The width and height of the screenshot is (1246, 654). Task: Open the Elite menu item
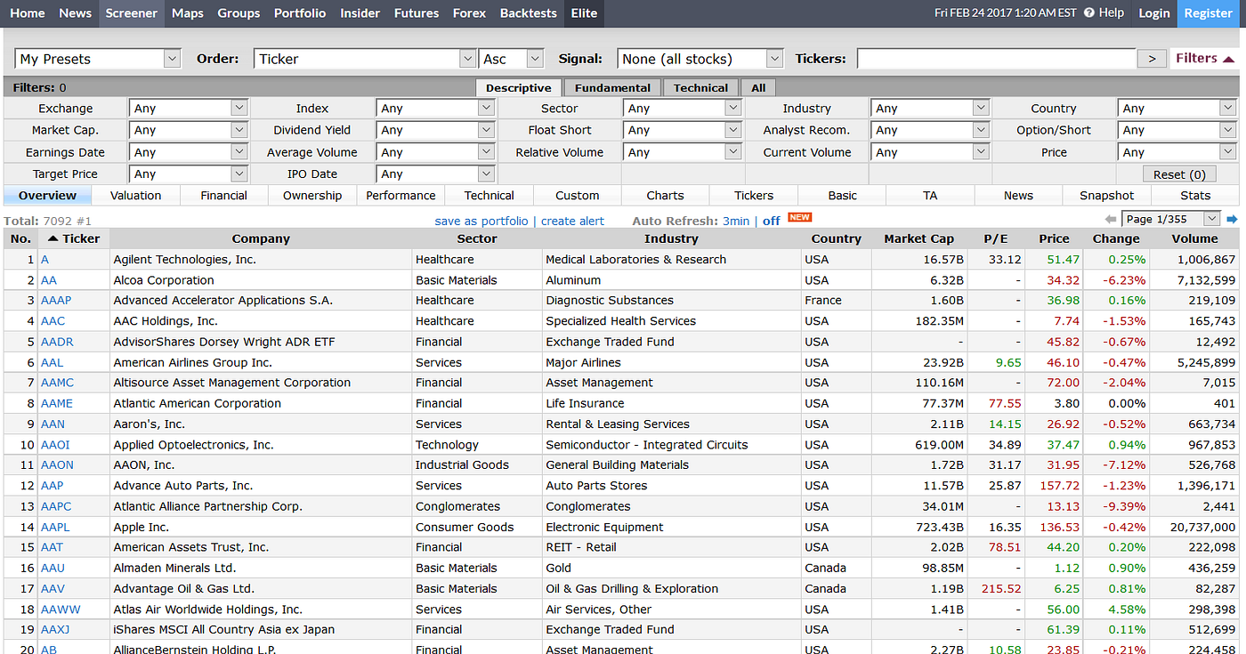pyautogui.click(x=584, y=13)
